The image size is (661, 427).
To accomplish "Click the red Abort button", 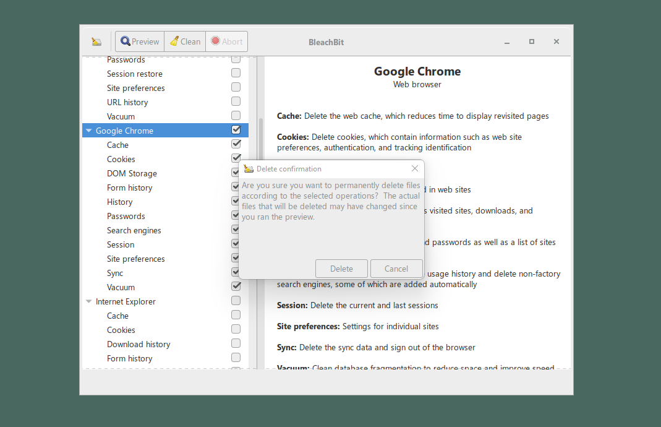I will coord(226,41).
